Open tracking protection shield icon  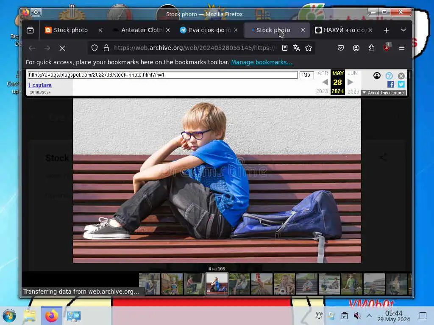point(95,48)
